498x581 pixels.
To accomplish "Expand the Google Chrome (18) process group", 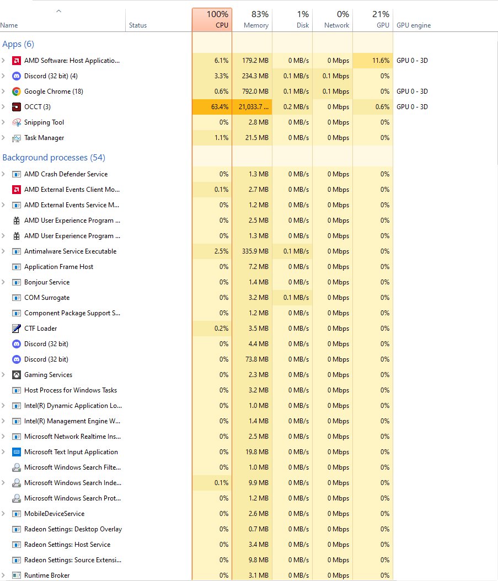I will tap(3, 92).
